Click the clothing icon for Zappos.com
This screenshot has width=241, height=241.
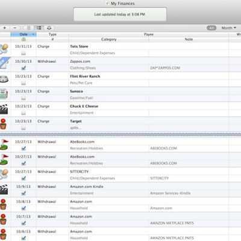pyautogui.click(x=4, y=63)
